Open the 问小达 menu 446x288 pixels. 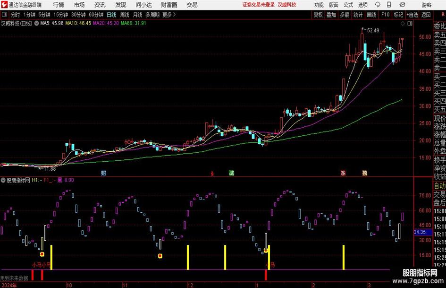pos(143,5)
